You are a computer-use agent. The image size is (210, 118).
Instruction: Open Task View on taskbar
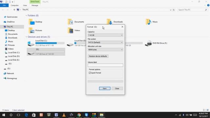point(18,115)
